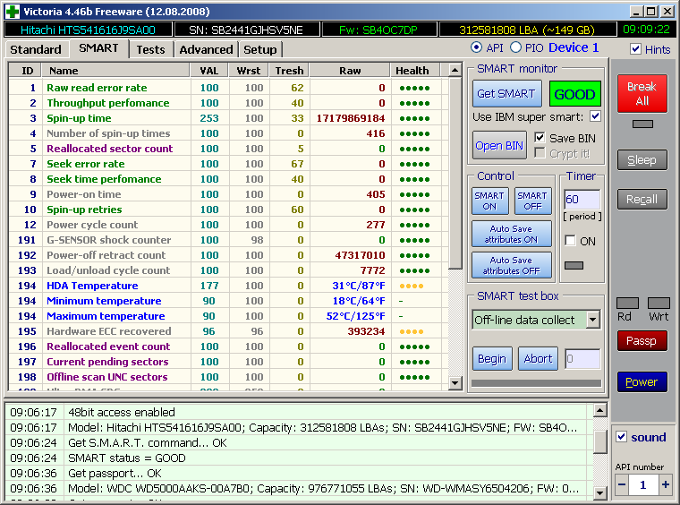
Task: Select the API radio button
Action: (476, 47)
